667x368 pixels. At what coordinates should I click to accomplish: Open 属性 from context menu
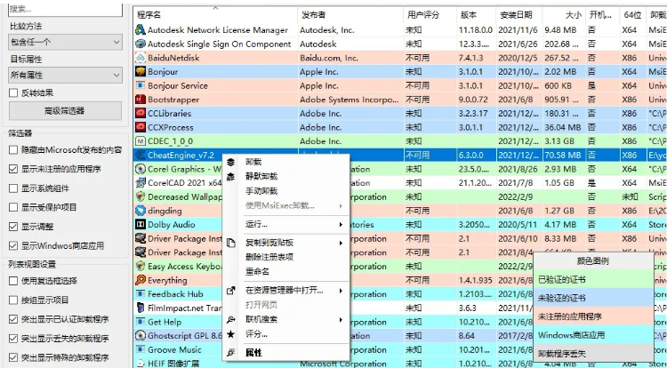coord(254,353)
